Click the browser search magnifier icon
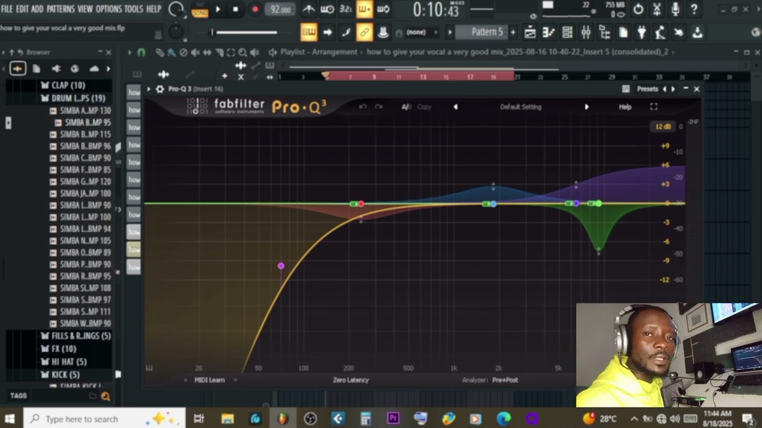 point(105,396)
